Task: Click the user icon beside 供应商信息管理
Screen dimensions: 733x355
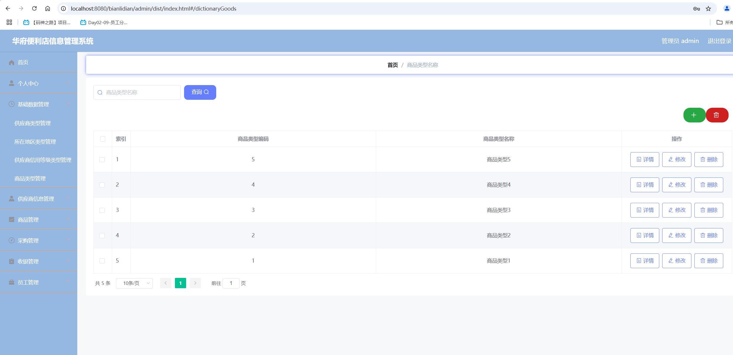Action: pyautogui.click(x=12, y=199)
